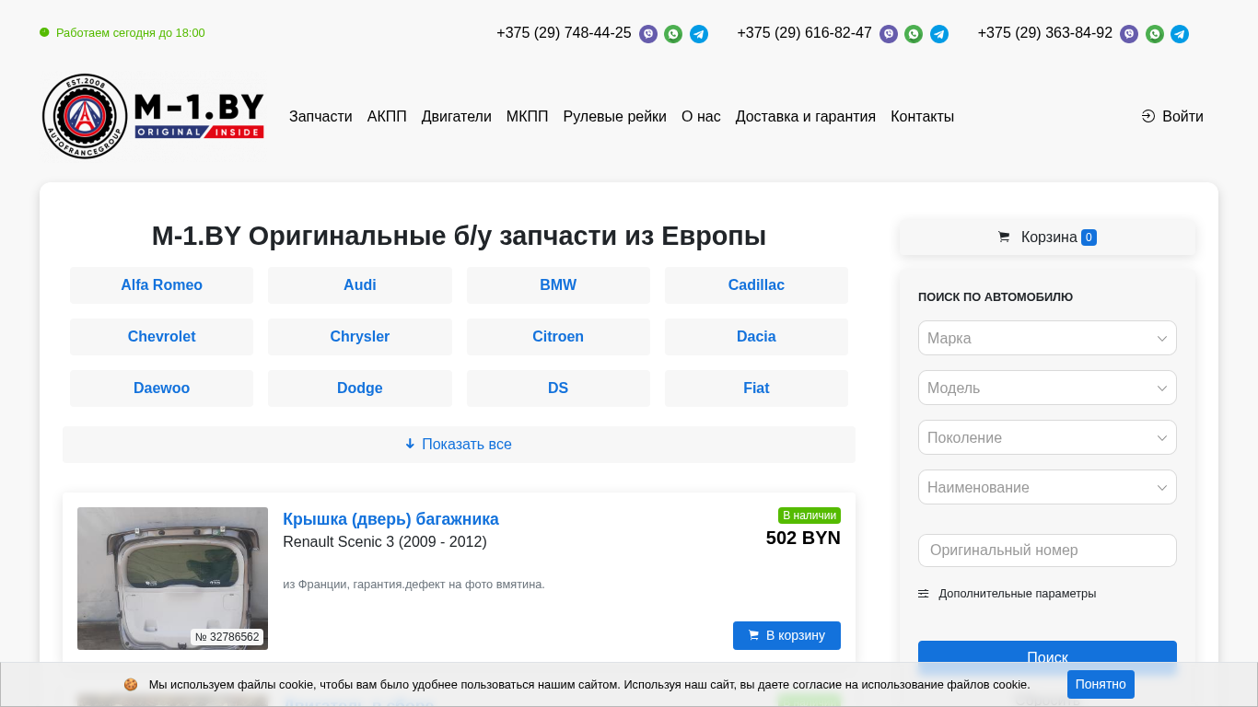Open the АКПП menu item
This screenshot has width=1258, height=707.
(387, 116)
